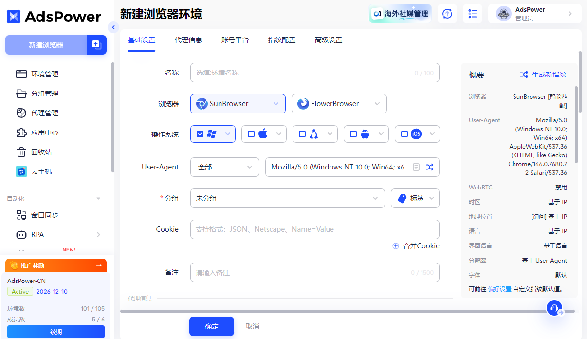
Task: Open the User-Agent 全部 dropdown
Action: coord(224,167)
